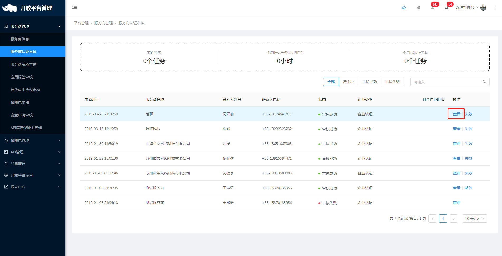Viewport: 502px width, 256px height.
Task: Go to home via house icon
Action: tap(404, 7)
